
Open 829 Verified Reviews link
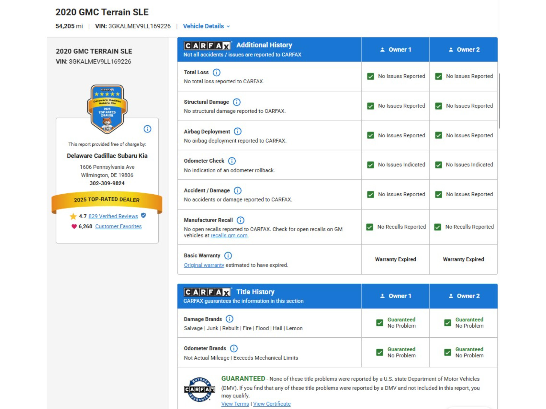coord(113,216)
